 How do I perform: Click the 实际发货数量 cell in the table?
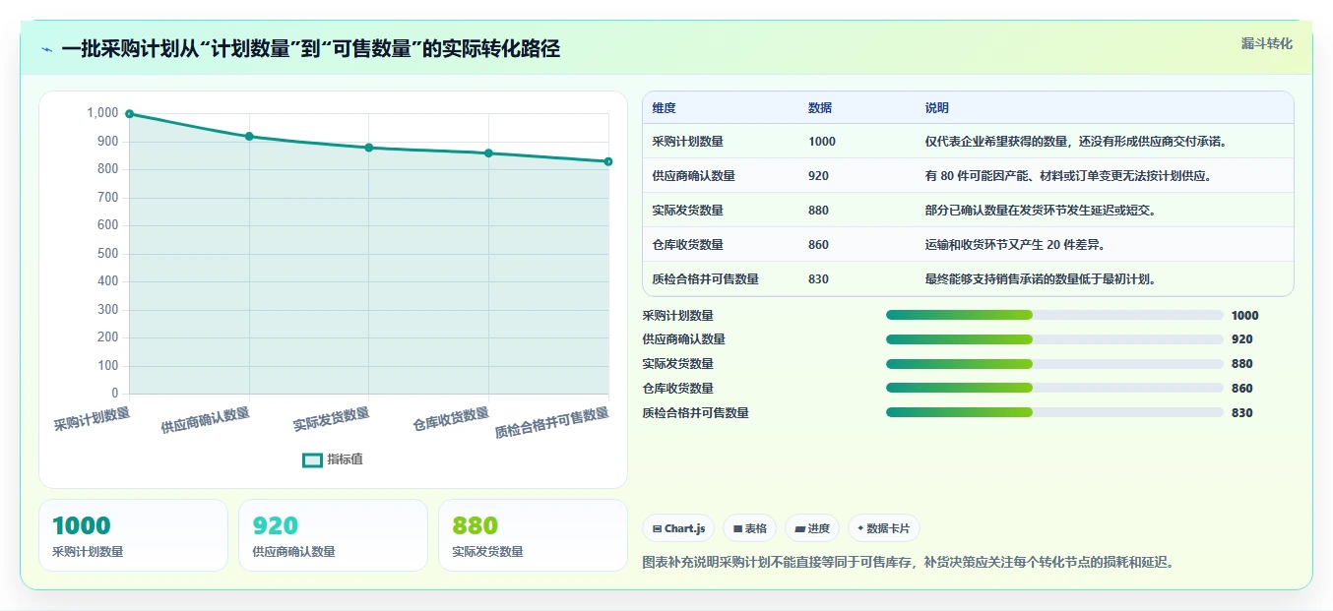pos(687,211)
